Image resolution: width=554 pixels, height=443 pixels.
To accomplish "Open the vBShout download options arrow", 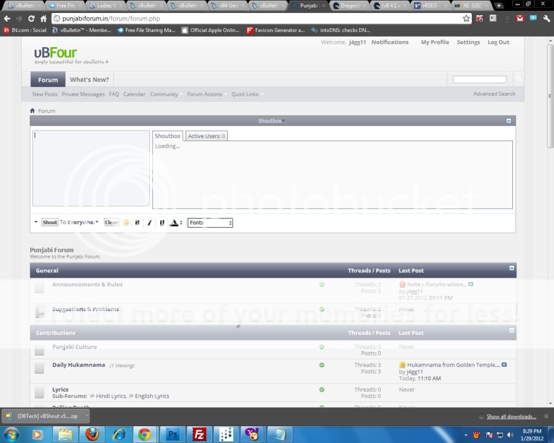I will [87, 416].
